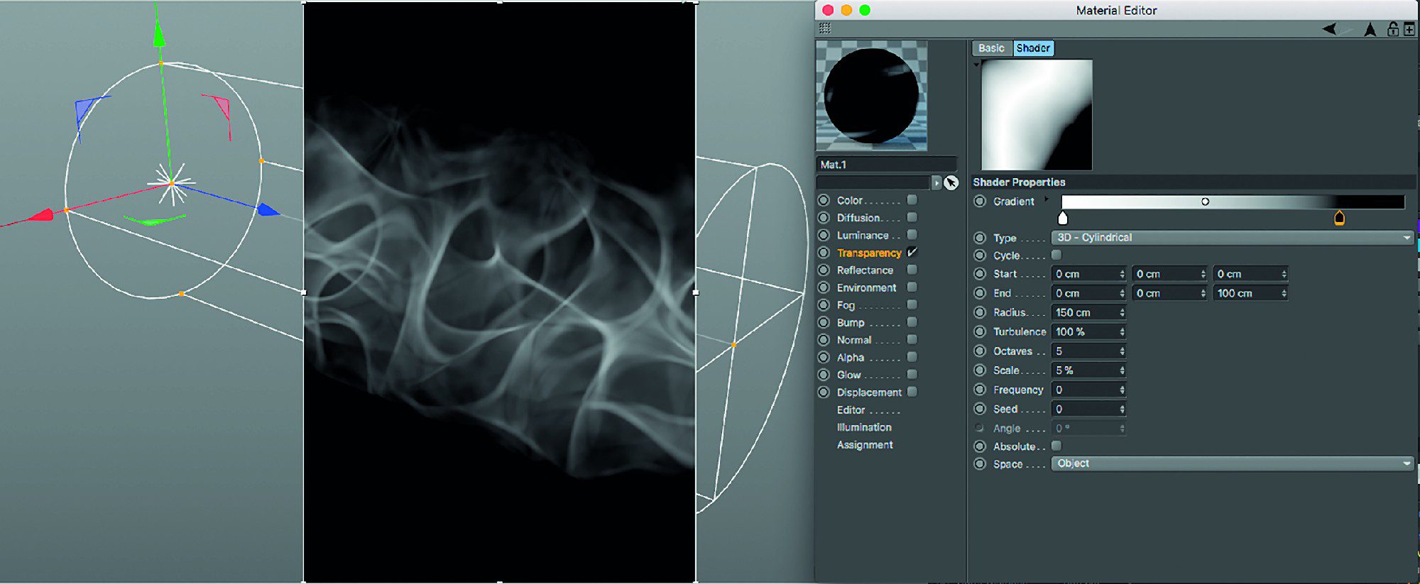Click the orange gradient knot marker
Image resolution: width=1420 pixels, height=584 pixels.
1339,218
